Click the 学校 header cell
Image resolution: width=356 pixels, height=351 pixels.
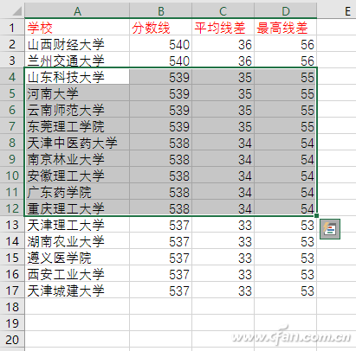77,27
